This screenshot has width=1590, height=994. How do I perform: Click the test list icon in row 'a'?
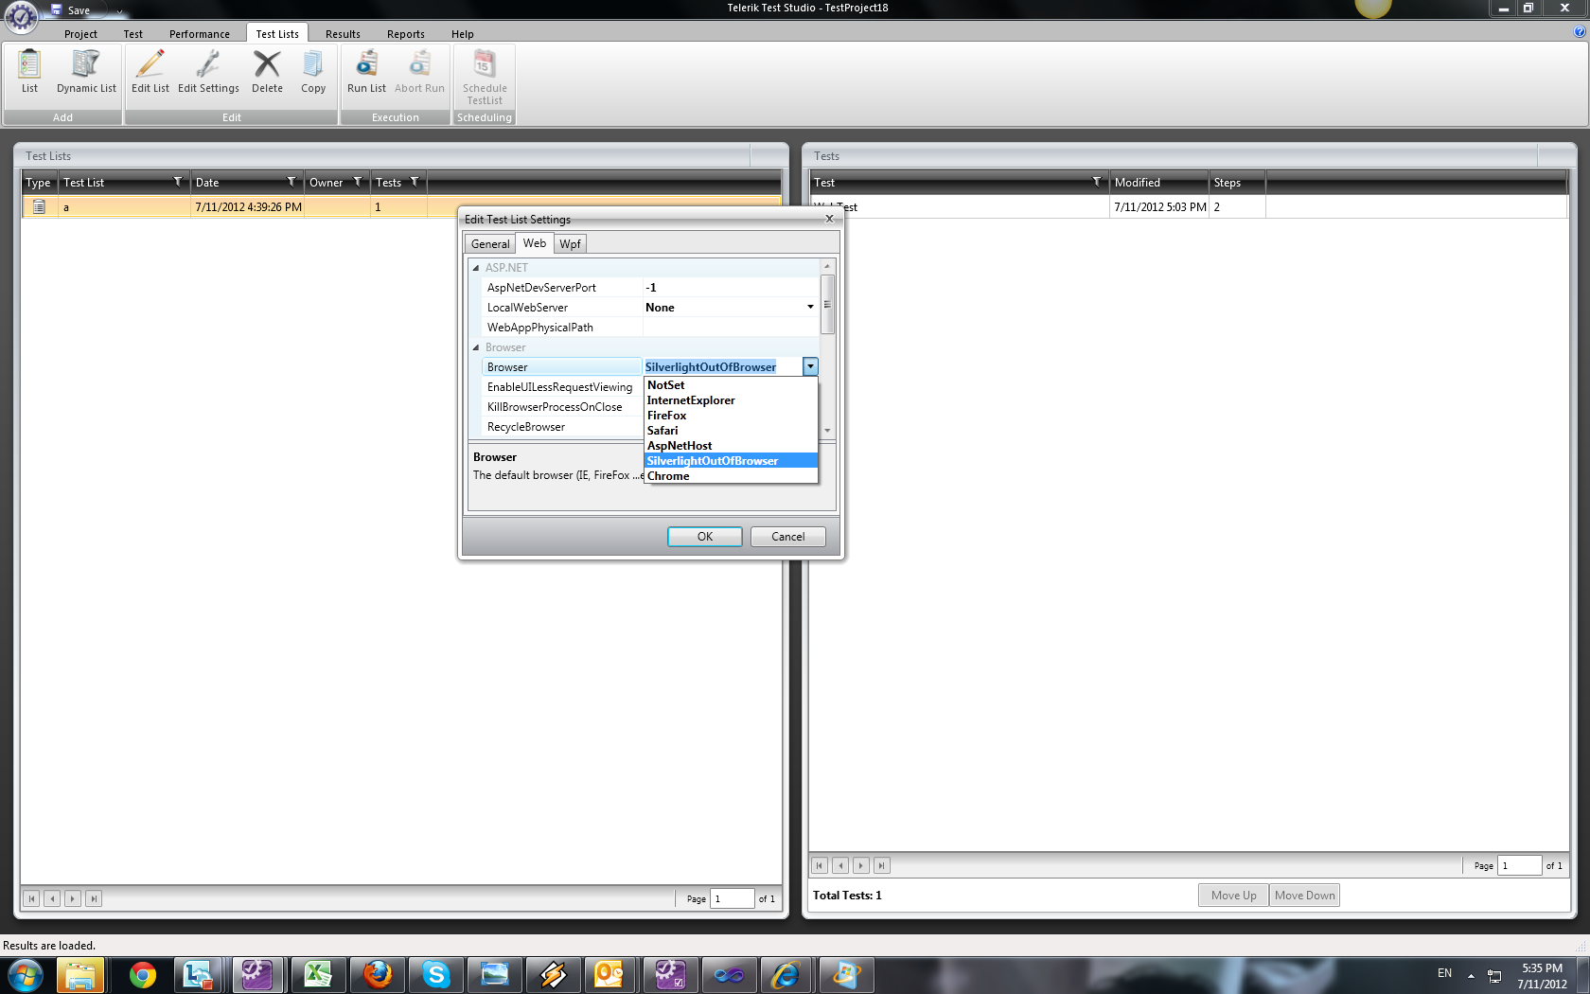(x=39, y=206)
